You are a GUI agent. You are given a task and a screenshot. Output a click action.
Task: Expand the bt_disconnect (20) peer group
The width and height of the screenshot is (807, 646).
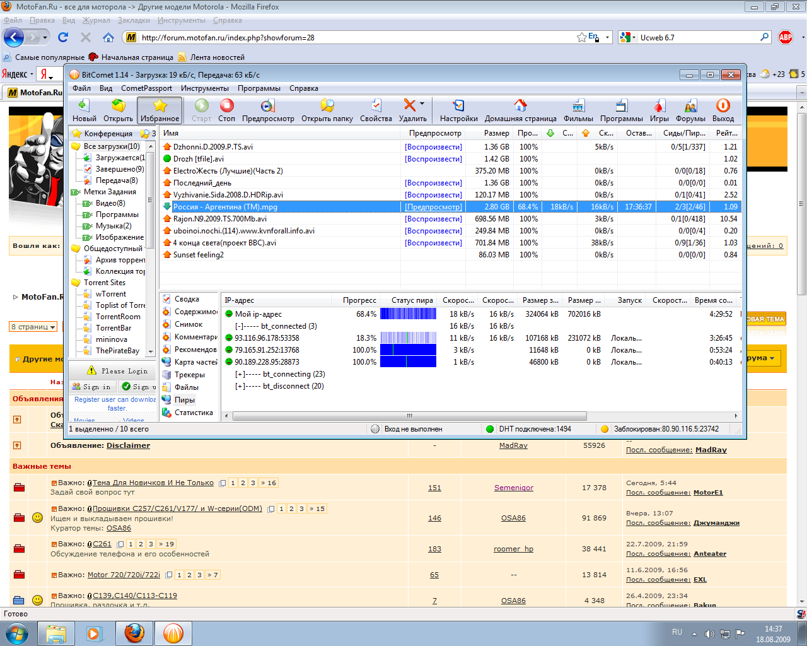240,386
